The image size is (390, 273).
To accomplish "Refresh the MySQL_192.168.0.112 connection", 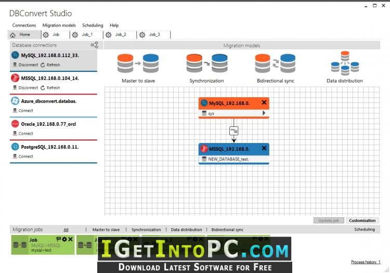I will tap(50, 64).
